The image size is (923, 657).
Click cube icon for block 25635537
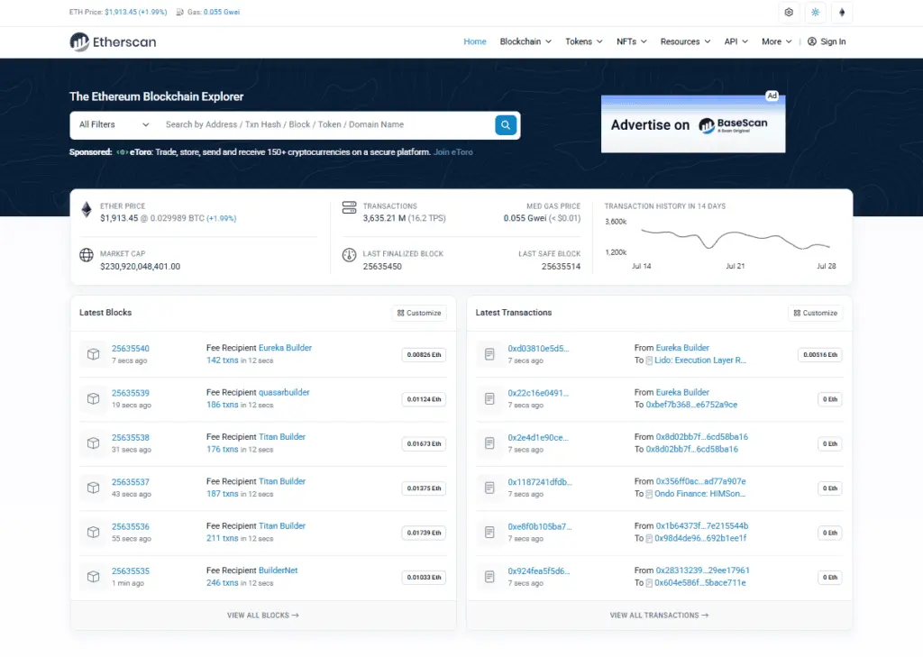point(93,488)
